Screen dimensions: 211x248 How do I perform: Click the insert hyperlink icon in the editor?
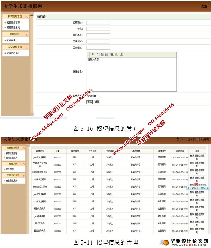point(112,54)
